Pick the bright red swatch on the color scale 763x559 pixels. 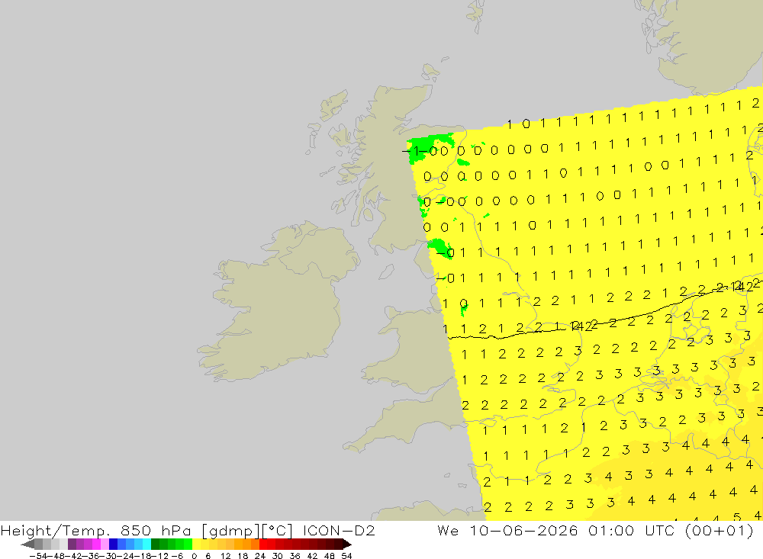[263, 545]
